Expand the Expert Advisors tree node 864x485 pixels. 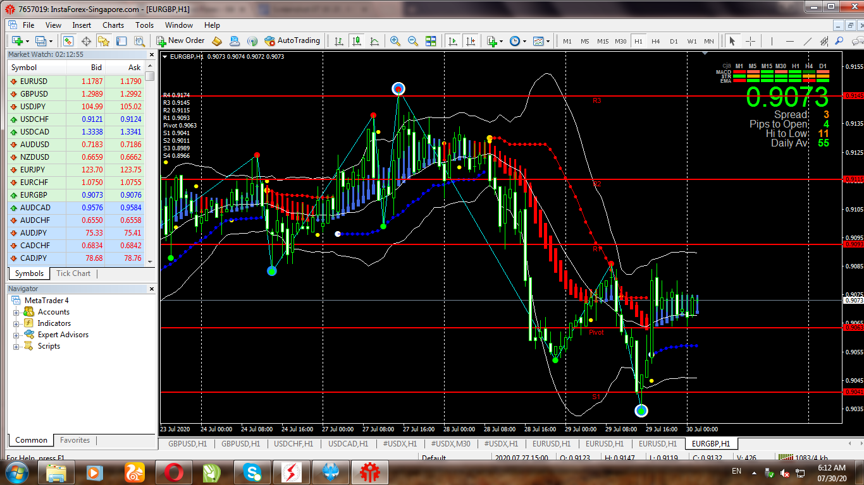point(16,335)
